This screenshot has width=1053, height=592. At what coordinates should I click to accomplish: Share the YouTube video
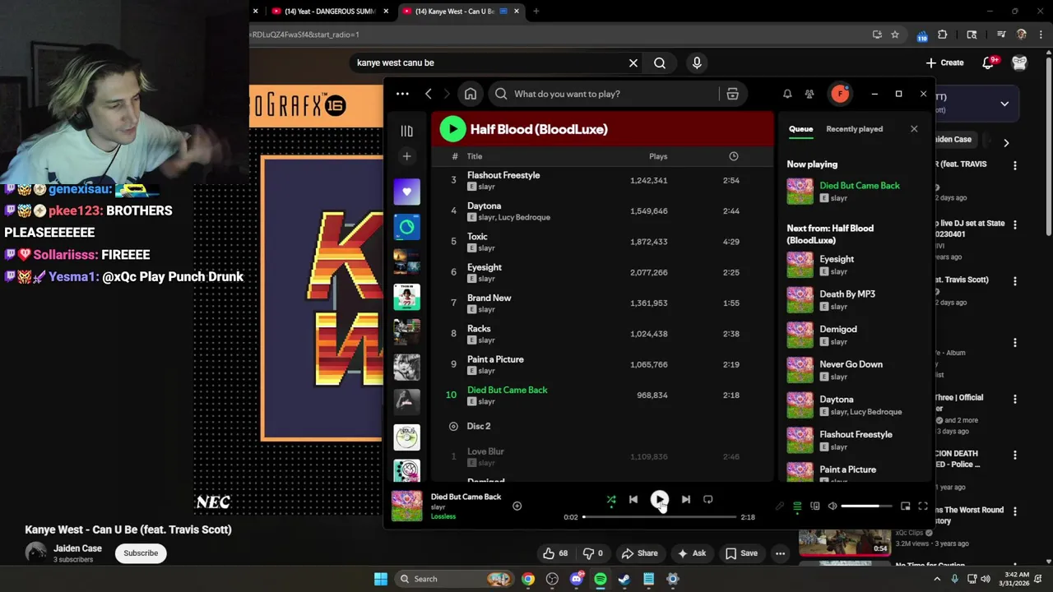640,553
